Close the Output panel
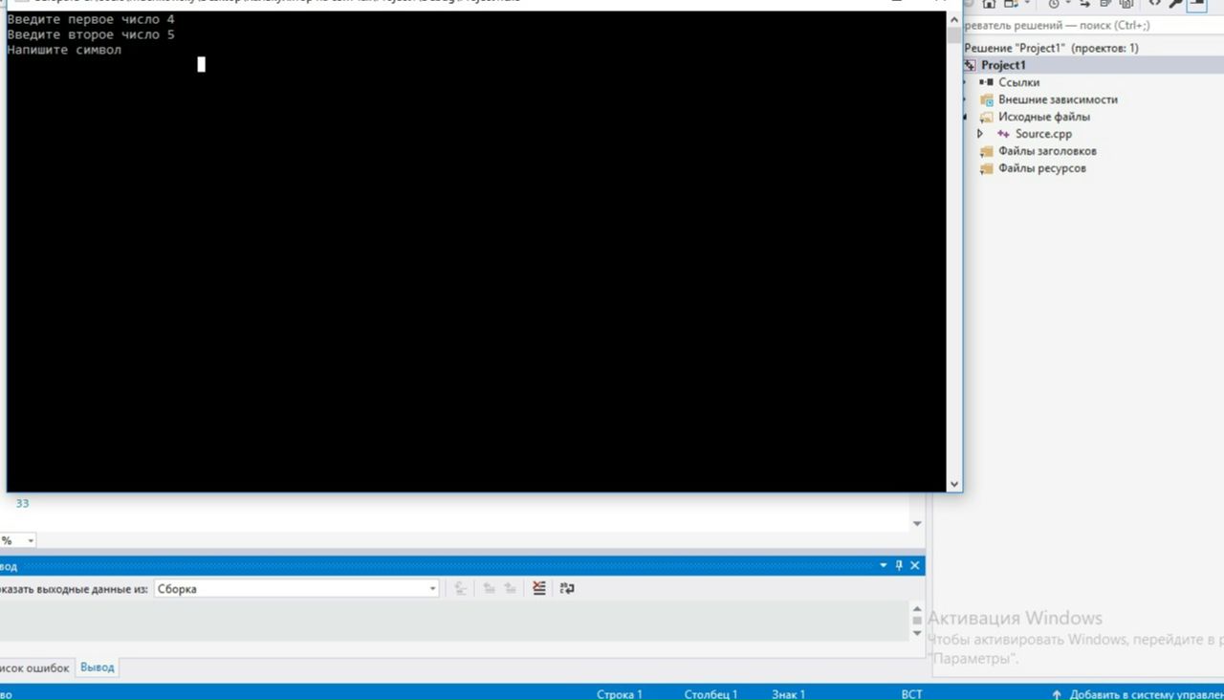The image size is (1224, 700). pyautogui.click(x=915, y=565)
